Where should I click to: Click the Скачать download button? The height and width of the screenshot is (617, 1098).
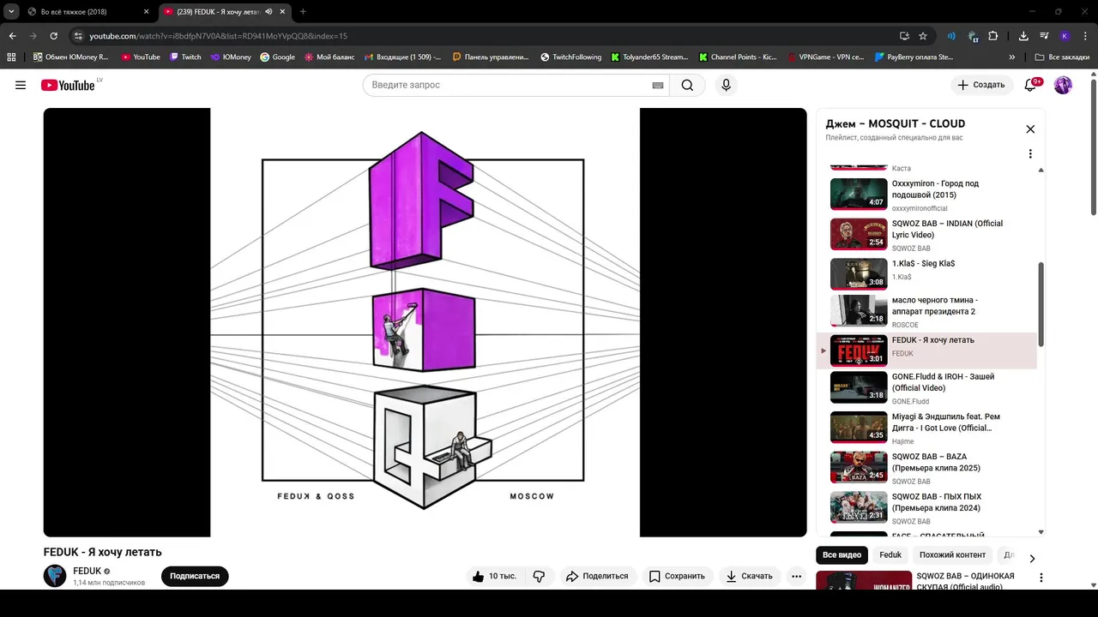click(749, 576)
